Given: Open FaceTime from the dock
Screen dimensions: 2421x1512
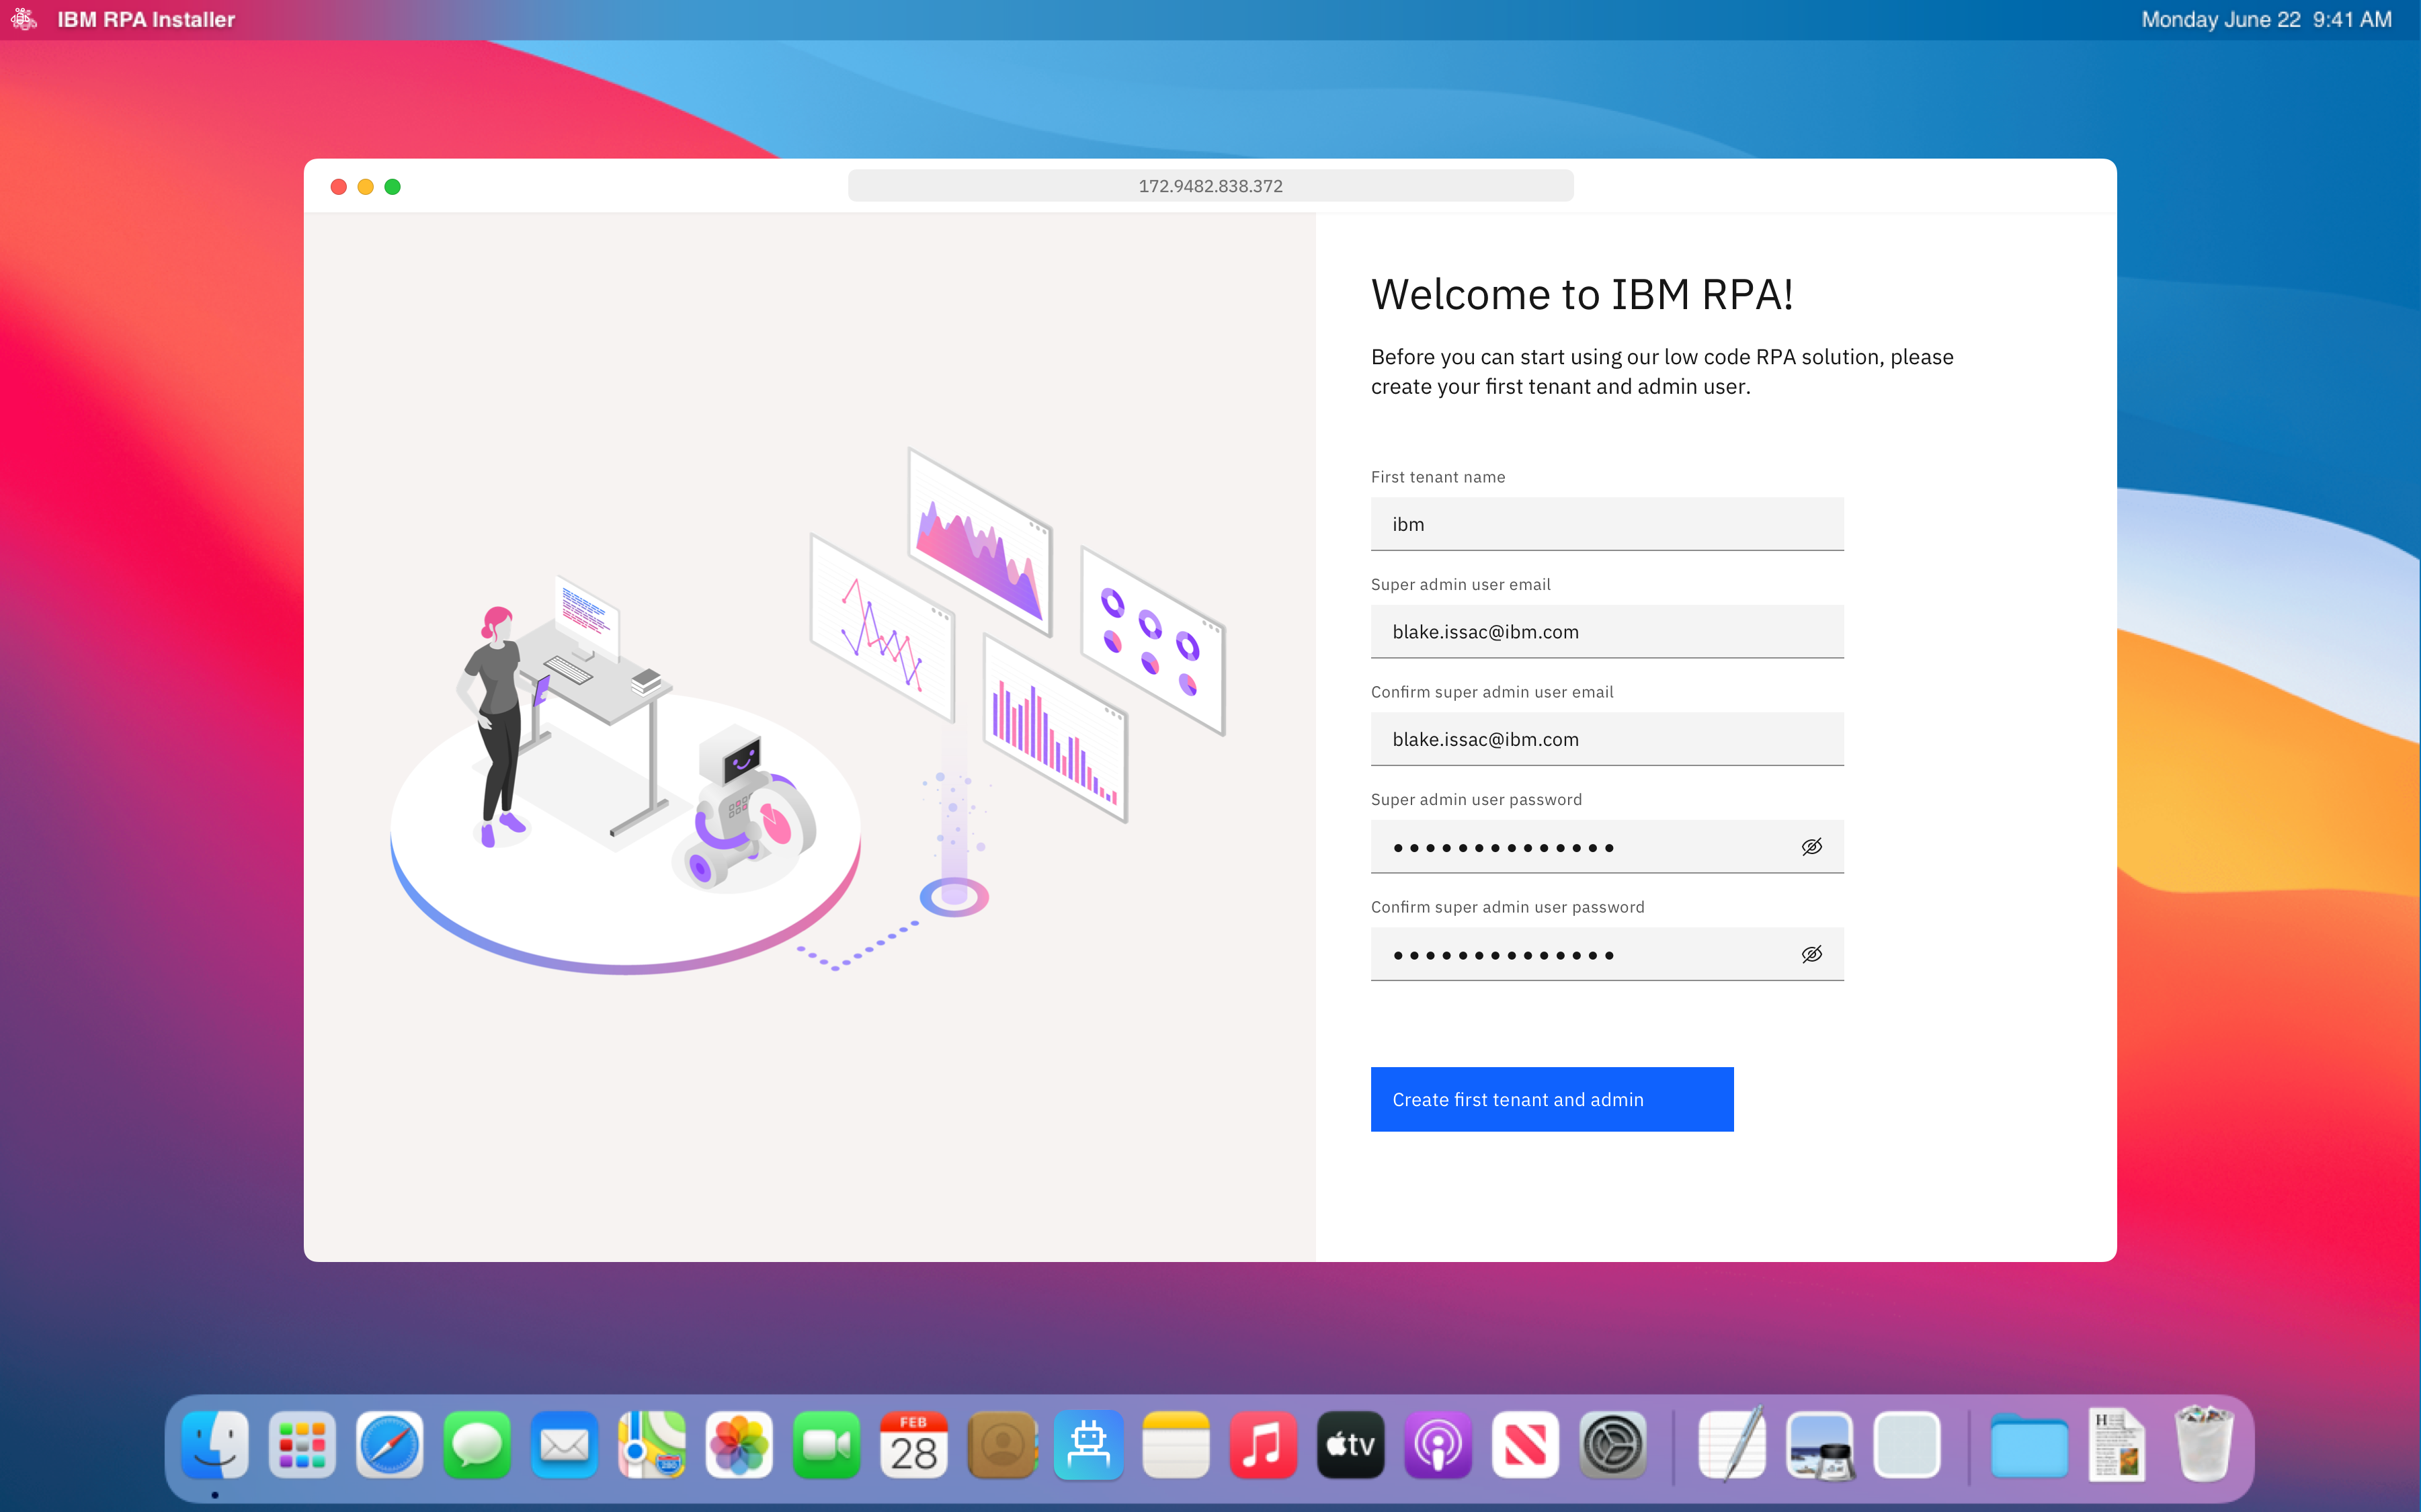Looking at the screenshot, I should coord(826,1444).
